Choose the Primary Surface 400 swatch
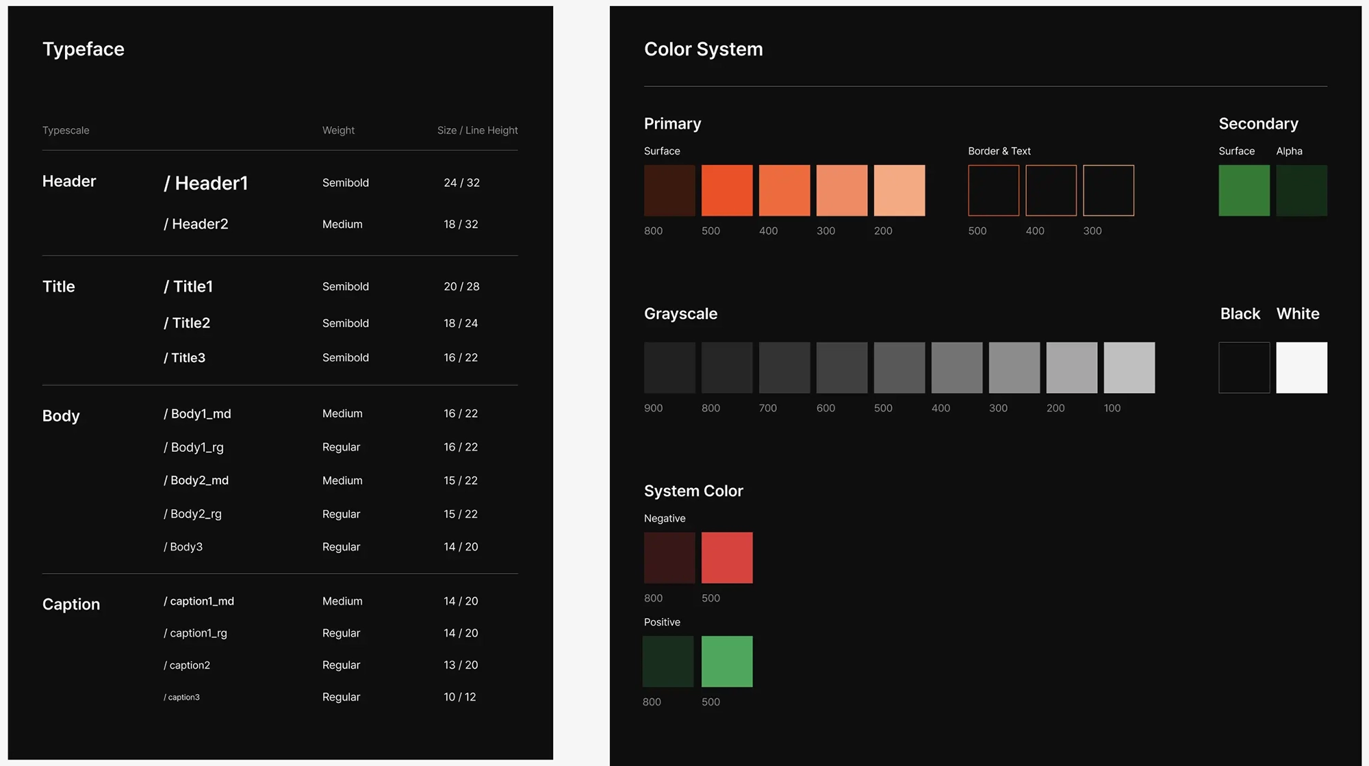The height and width of the screenshot is (766, 1369). (x=784, y=190)
